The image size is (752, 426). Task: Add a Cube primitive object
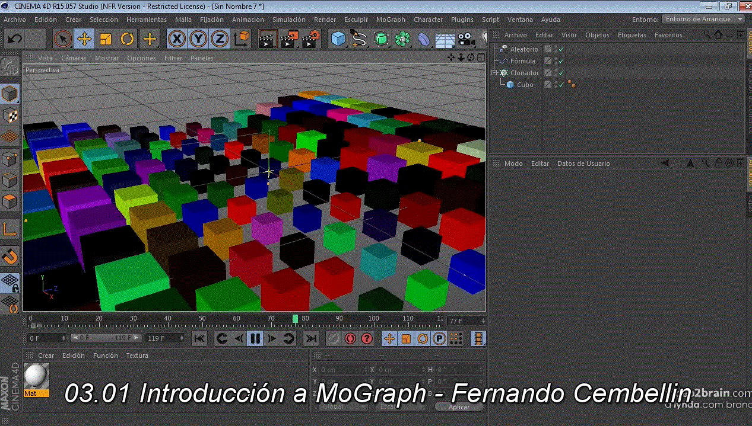tap(338, 39)
